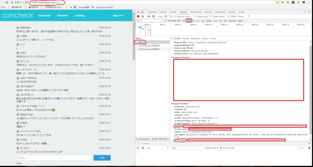Select the Preview tab of the request
Screen dimensions: 313x167
[x=186, y=39]
